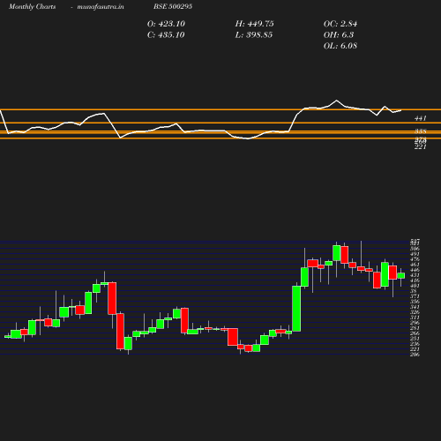Click the '441' level label on line chart
441x441 pixels.
click(420, 118)
